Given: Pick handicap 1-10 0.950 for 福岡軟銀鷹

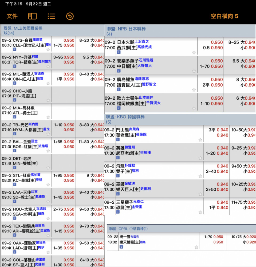Looking at the screenshot, I should click(x=212, y=104).
